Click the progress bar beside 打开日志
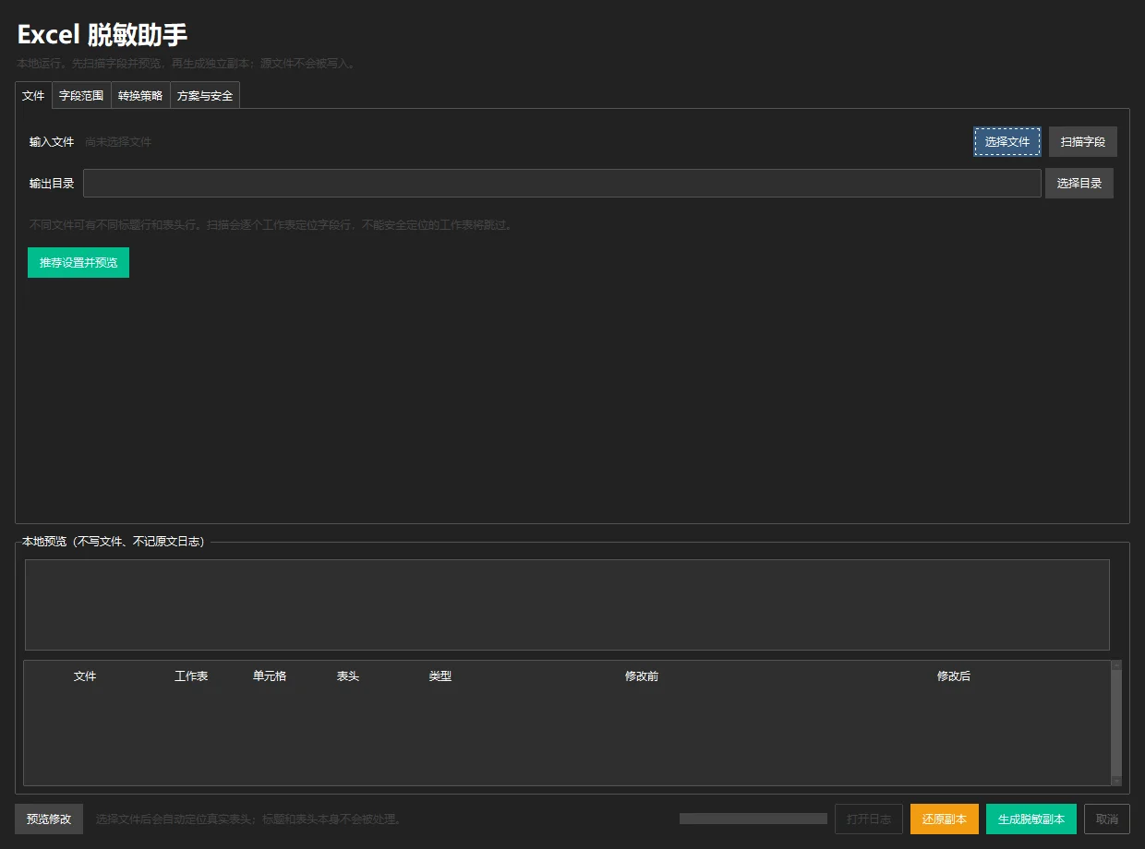Image resolution: width=1145 pixels, height=849 pixels. point(753,819)
